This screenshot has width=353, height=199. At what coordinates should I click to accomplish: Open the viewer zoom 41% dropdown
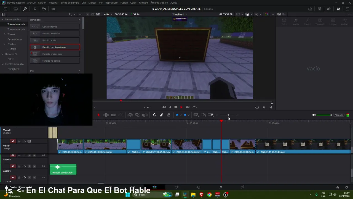click(x=108, y=14)
